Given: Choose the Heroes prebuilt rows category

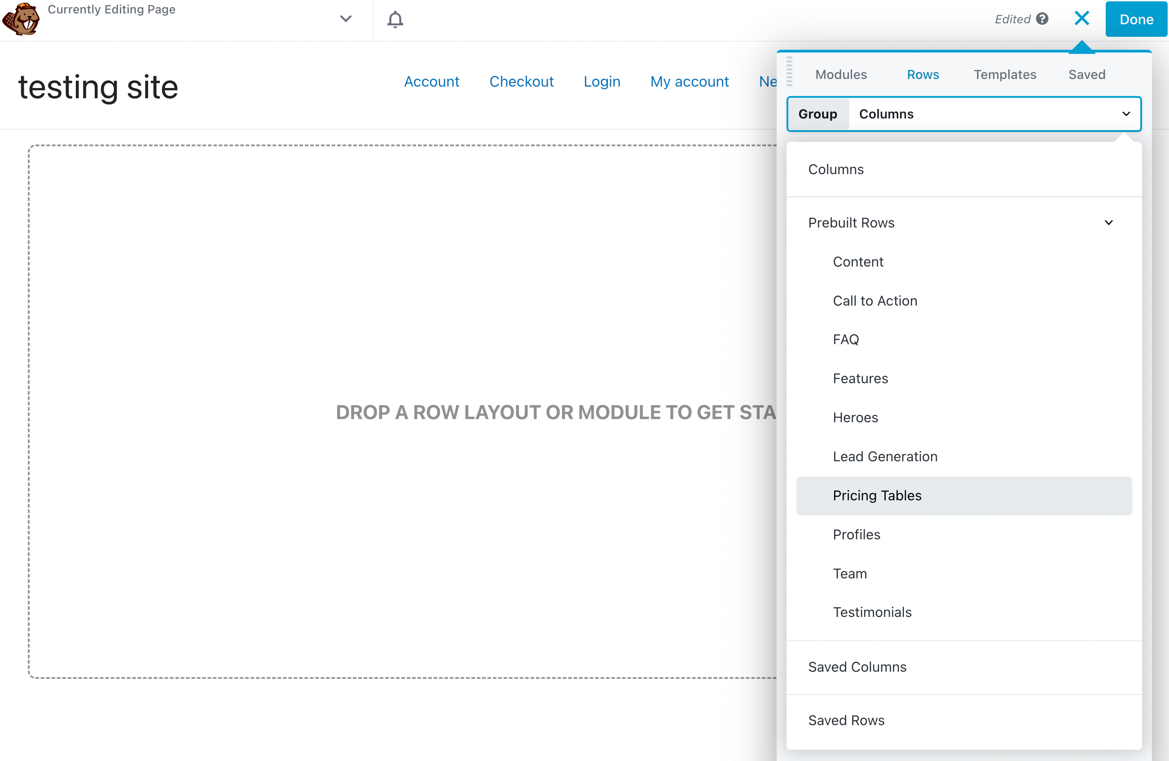Looking at the screenshot, I should tap(855, 417).
